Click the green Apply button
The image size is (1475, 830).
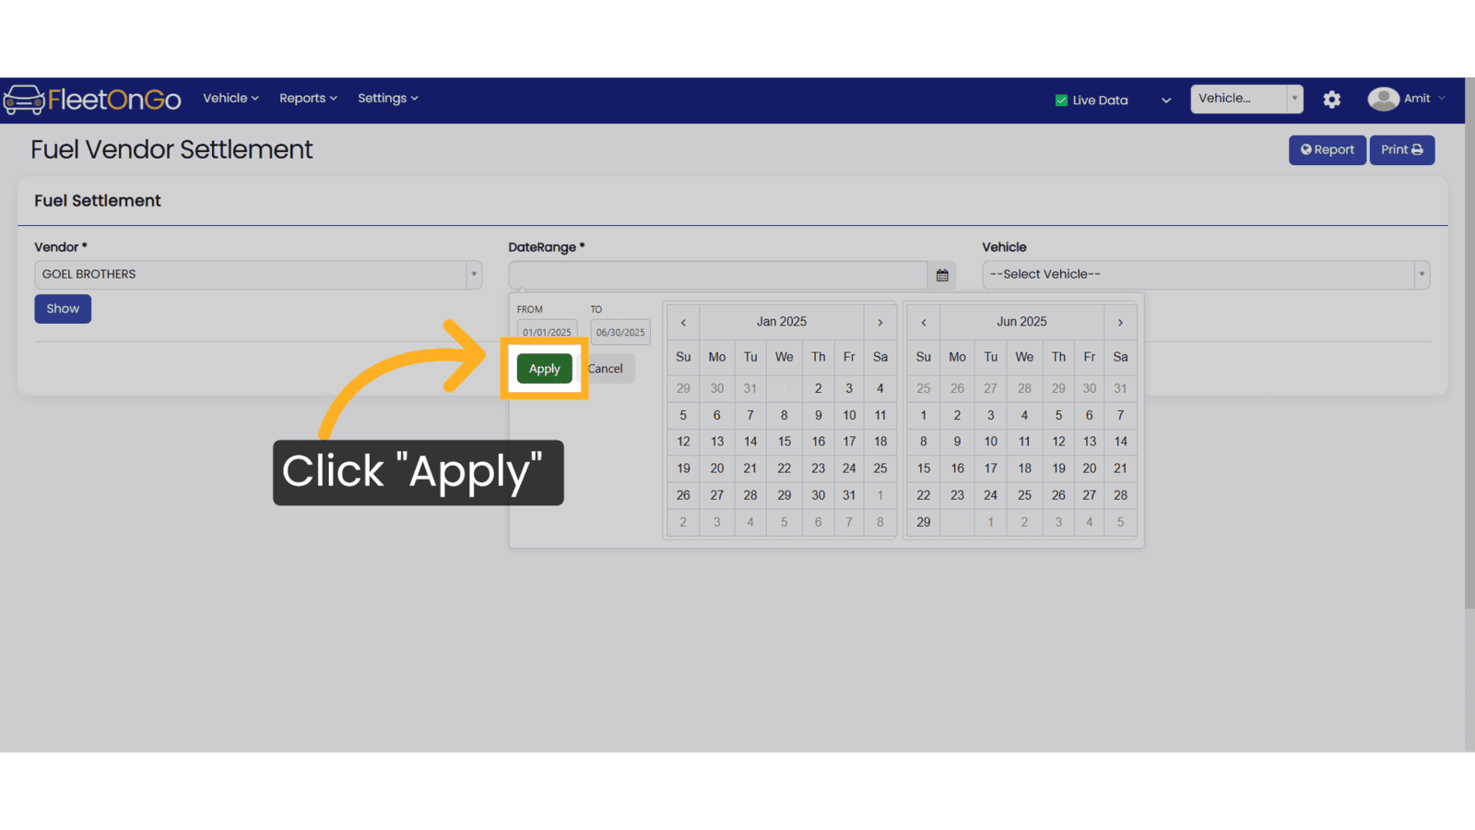(544, 369)
